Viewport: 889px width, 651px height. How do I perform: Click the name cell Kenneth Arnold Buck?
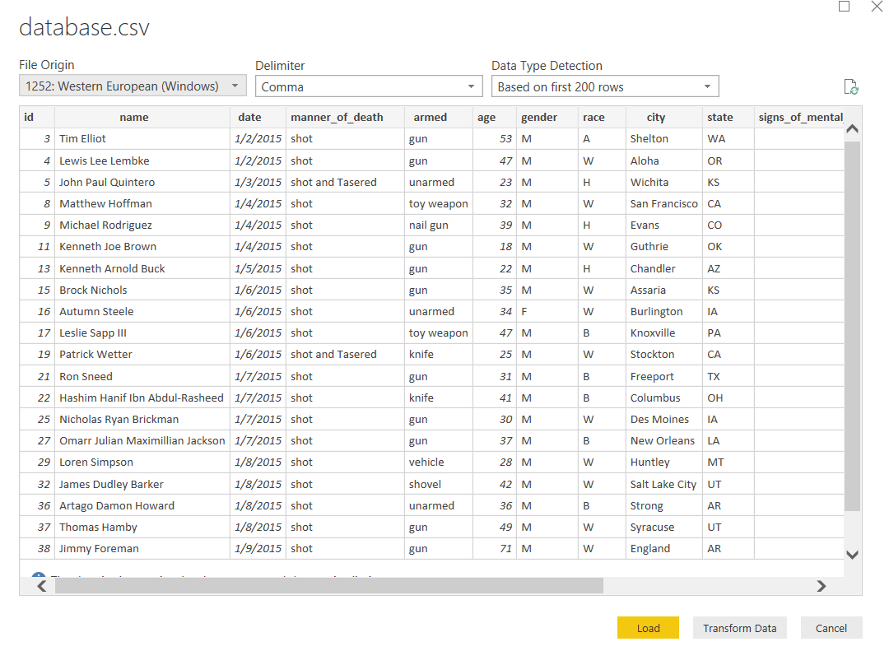pyautogui.click(x=142, y=269)
